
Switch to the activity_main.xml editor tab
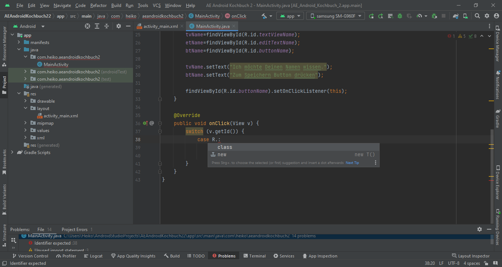[x=160, y=26]
